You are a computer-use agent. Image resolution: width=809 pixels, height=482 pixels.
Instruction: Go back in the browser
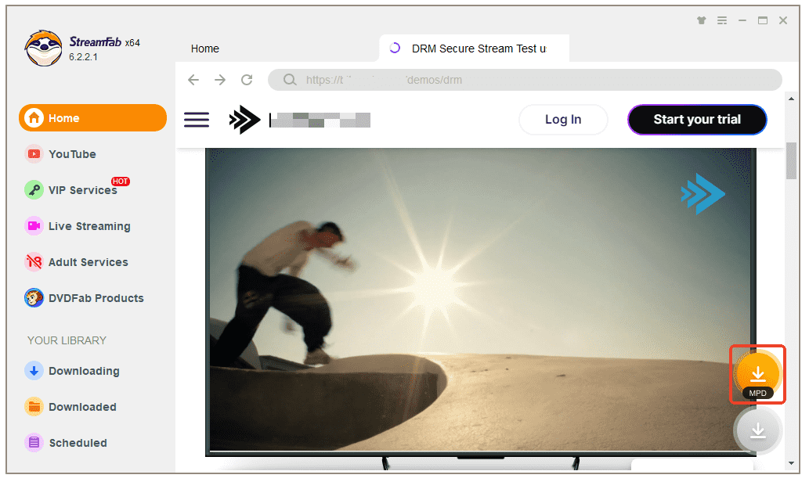tap(193, 80)
